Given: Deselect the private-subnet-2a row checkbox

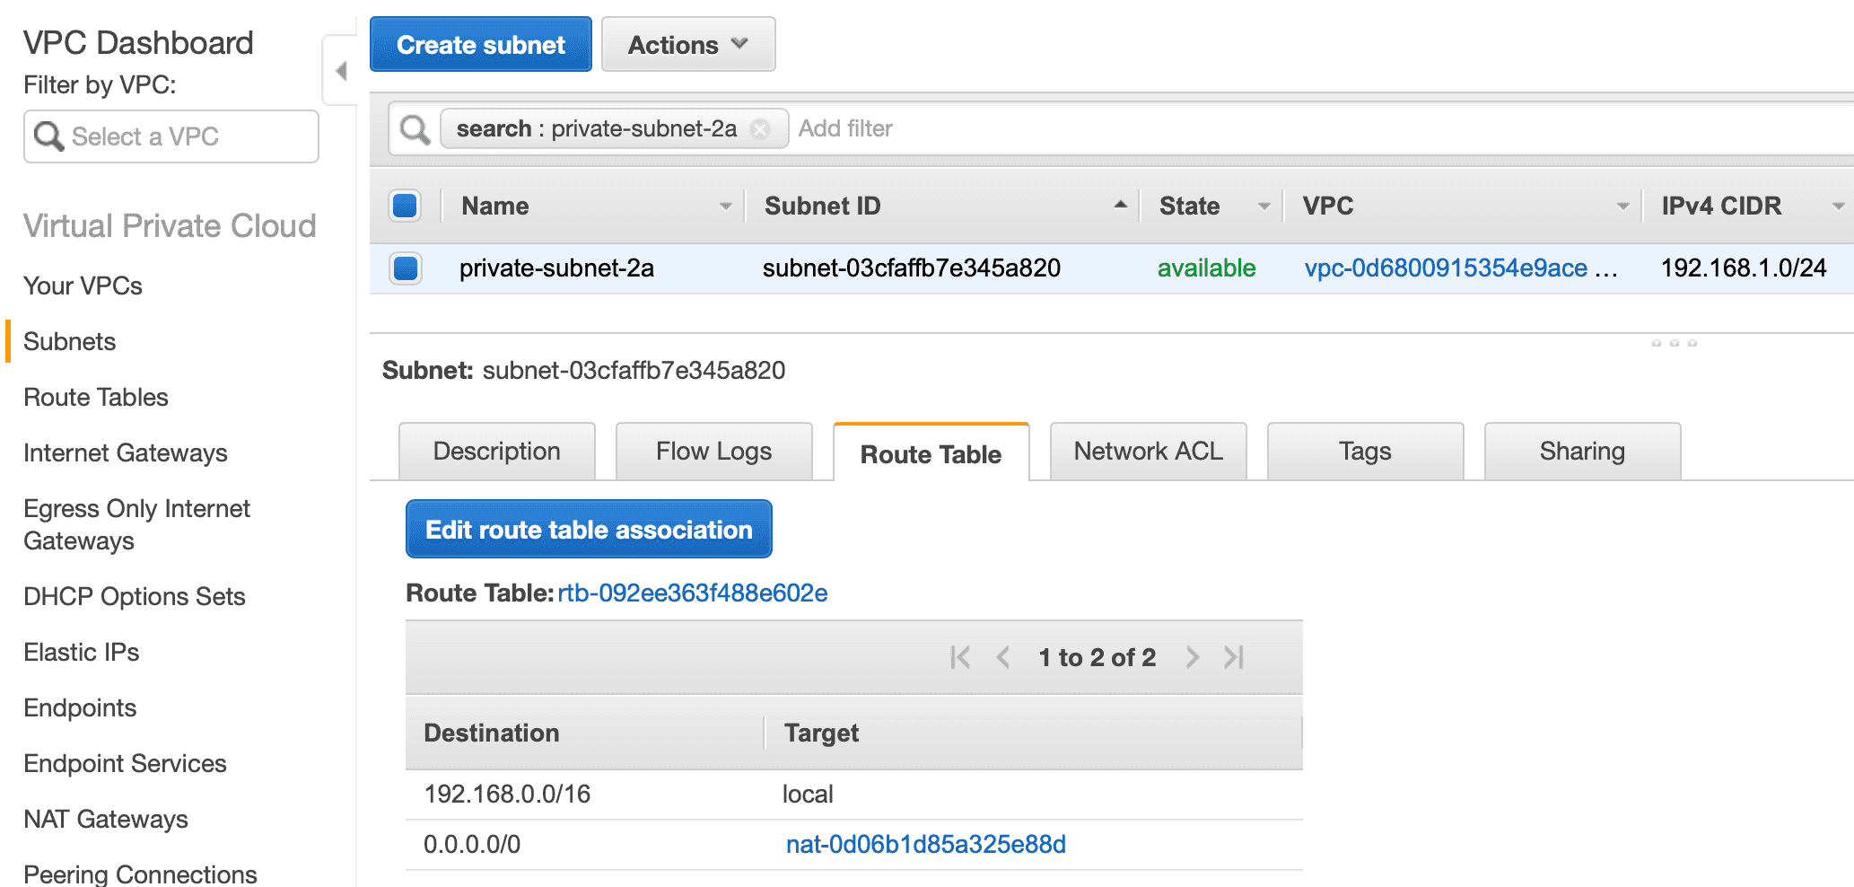Looking at the screenshot, I should [406, 268].
